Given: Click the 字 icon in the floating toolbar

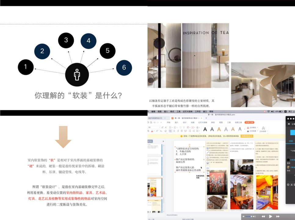Looking at the screenshot, I should pyautogui.click(x=208, y=173).
